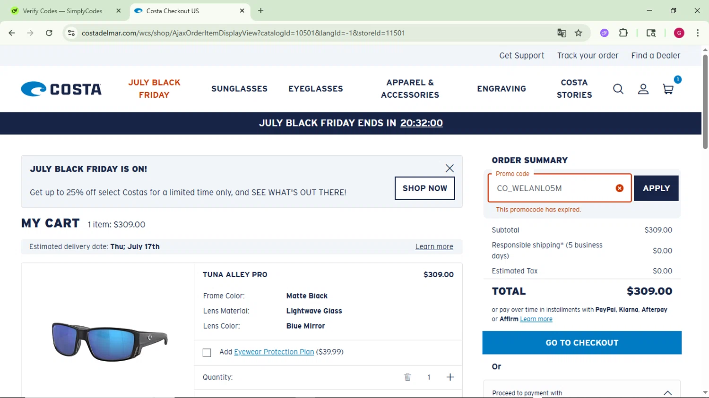Click the Lightwave Glass lens material value

314,311
